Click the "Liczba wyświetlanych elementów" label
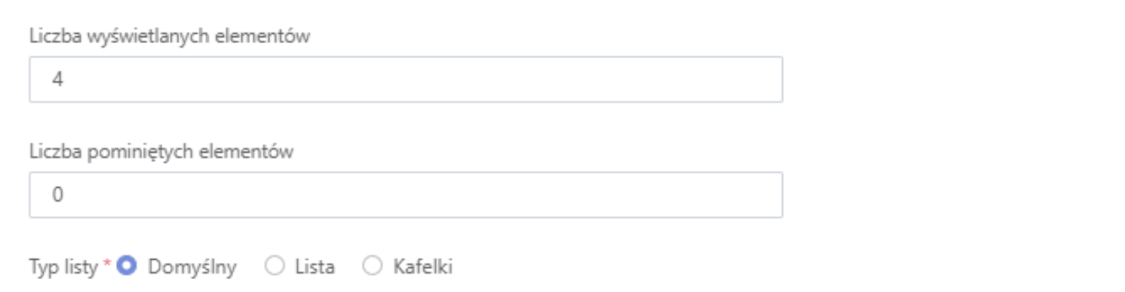 coord(169,36)
